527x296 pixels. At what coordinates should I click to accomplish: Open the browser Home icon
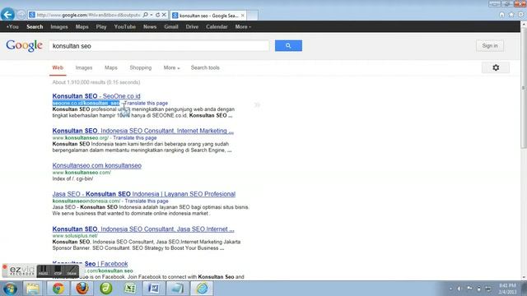501,15
